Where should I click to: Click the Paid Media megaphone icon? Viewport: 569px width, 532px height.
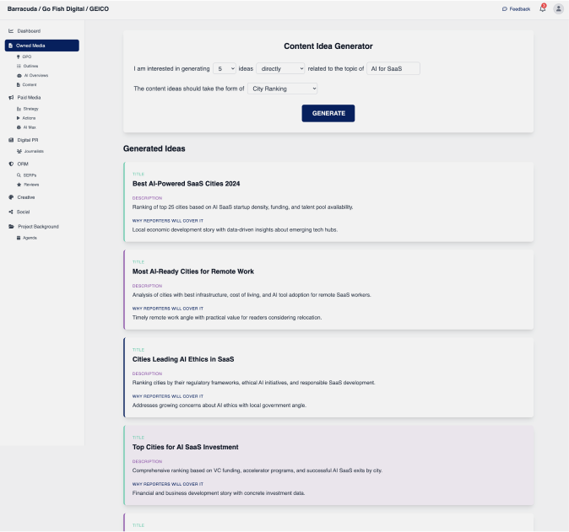11,97
